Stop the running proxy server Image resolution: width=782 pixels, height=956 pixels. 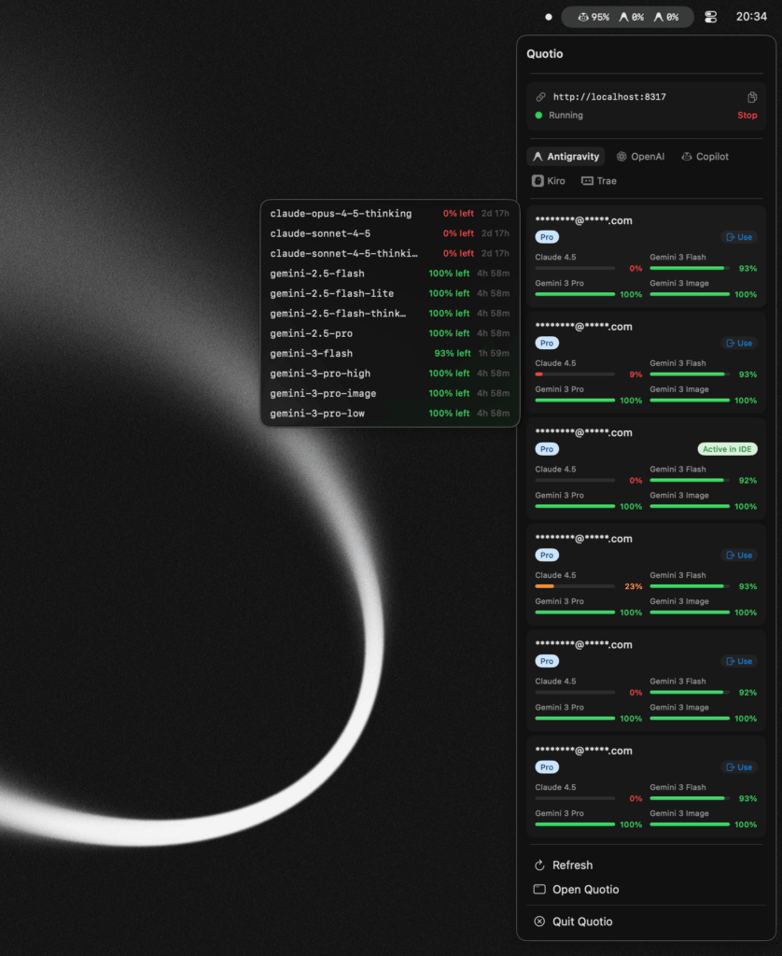pyautogui.click(x=747, y=116)
